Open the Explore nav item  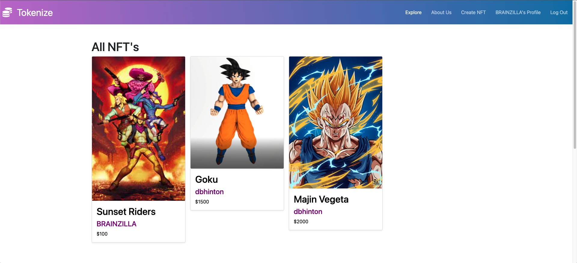click(413, 12)
